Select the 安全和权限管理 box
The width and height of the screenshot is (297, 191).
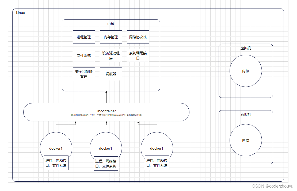pos(84,74)
